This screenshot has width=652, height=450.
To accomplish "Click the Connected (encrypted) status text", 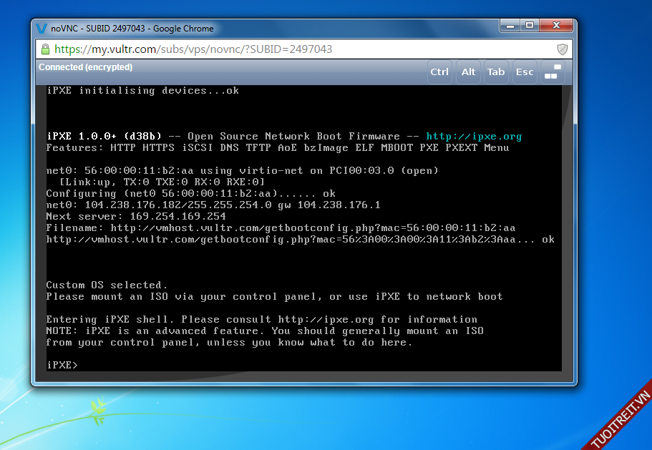I will (85, 67).
